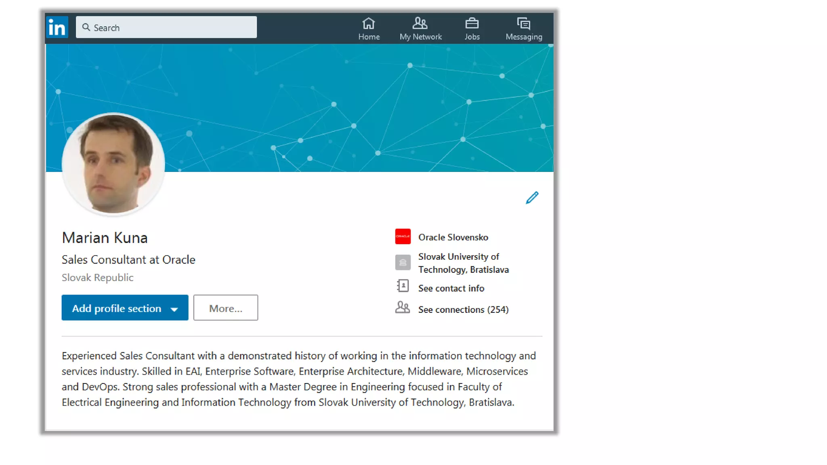Expand the Add profile section dropdown arrow
The width and height of the screenshot is (827, 465).
tap(174, 310)
